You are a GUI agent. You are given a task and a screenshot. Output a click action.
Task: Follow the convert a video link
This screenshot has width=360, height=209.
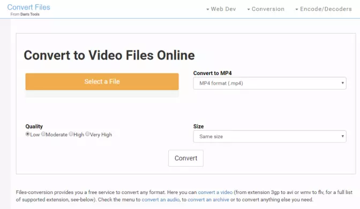point(215,192)
